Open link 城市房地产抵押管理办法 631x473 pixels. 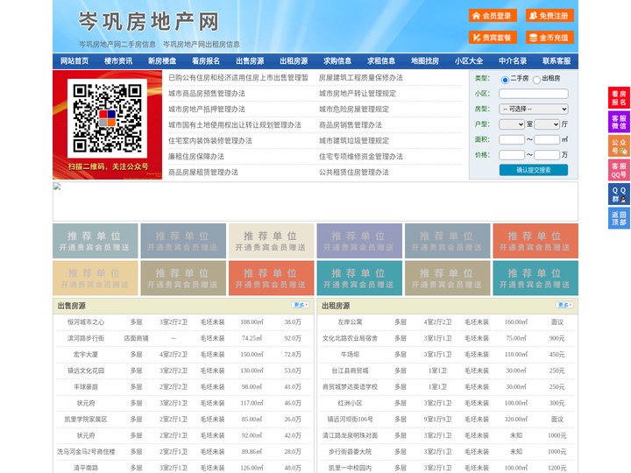[x=207, y=109]
